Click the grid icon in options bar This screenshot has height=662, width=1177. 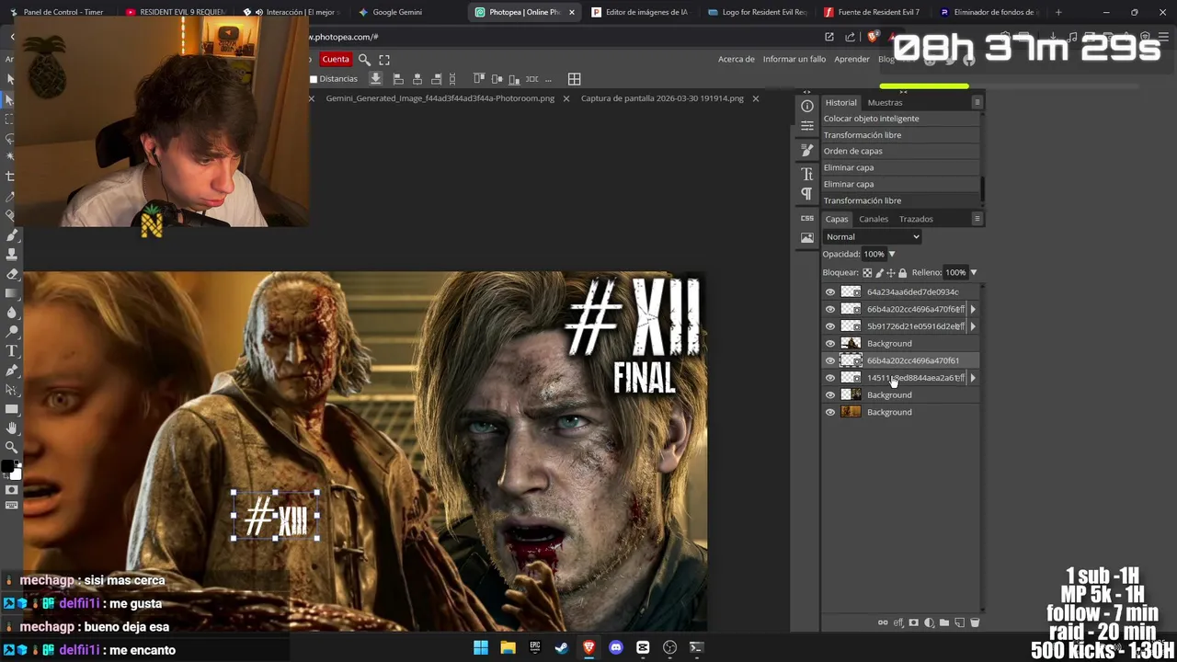574,79
